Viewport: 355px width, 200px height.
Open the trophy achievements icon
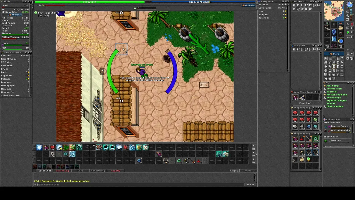tap(338, 62)
